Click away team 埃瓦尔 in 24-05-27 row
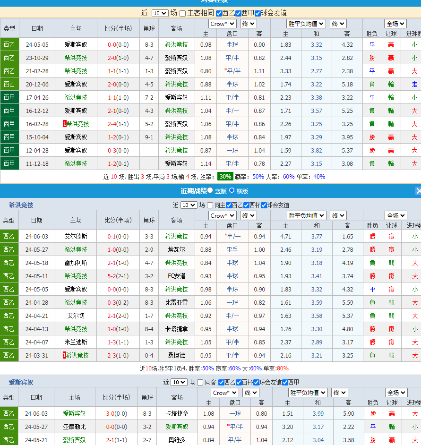The image size is (421, 445). pos(176,249)
